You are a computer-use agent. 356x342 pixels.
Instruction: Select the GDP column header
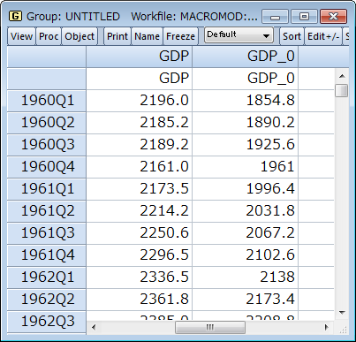point(139,57)
